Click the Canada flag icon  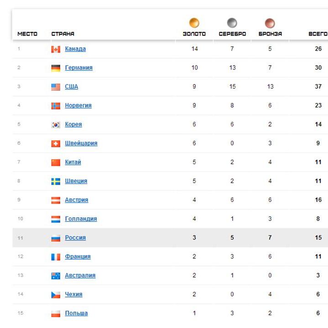(56, 49)
